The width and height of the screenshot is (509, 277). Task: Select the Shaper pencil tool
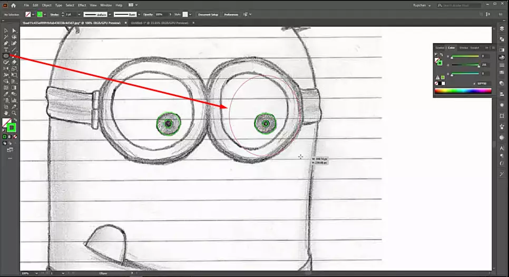pyautogui.click(x=6, y=62)
